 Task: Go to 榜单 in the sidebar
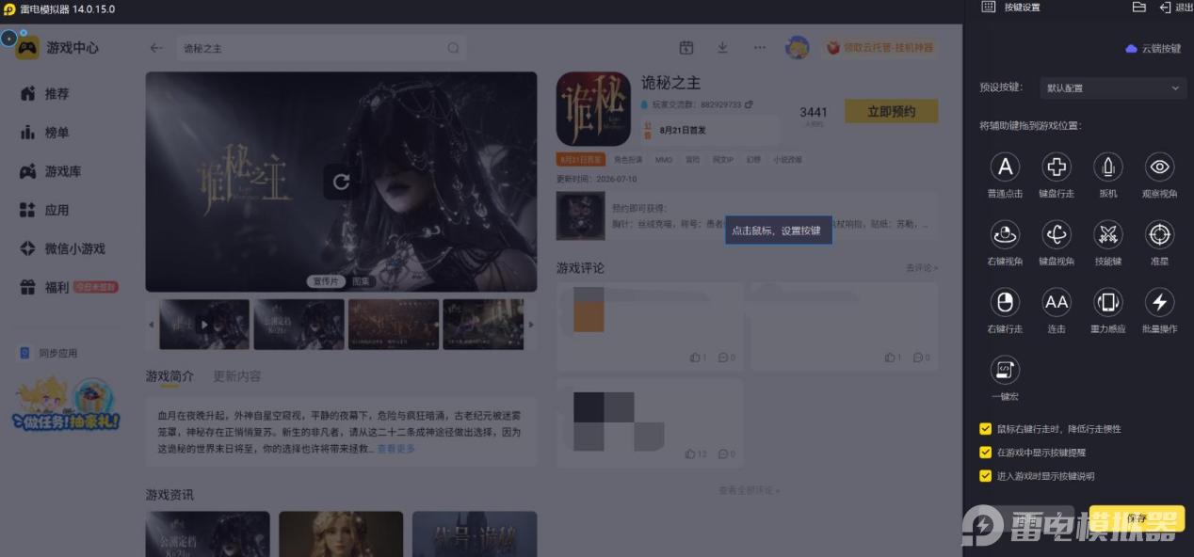pyautogui.click(x=56, y=133)
